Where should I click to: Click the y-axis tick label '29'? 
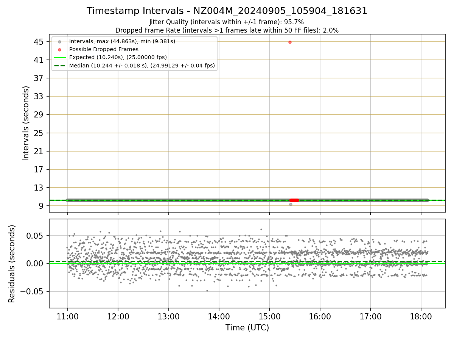tap(39, 114)
